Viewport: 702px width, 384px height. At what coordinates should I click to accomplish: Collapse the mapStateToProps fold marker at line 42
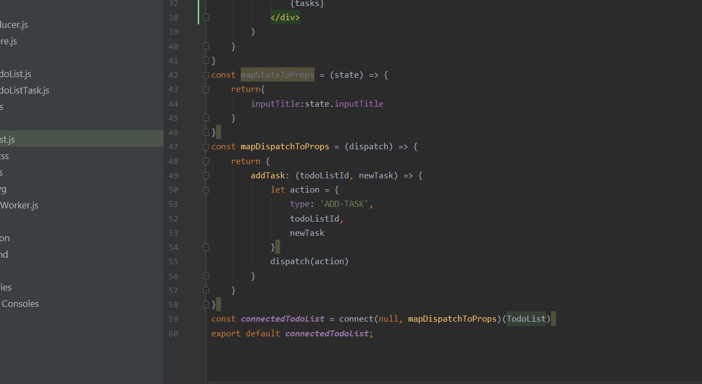[206, 75]
